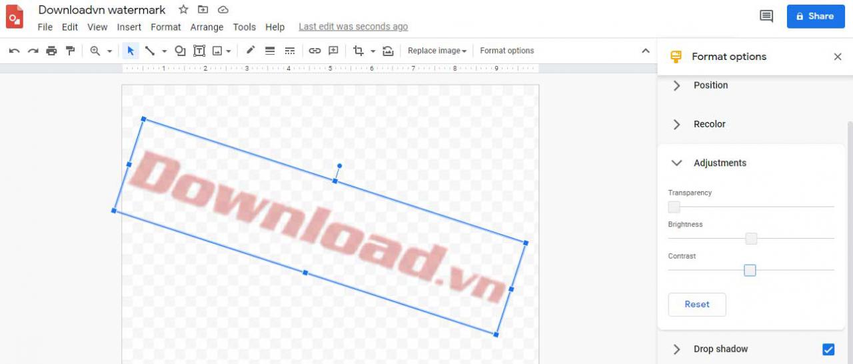Move document to a folder
The image size is (853, 364).
203,10
